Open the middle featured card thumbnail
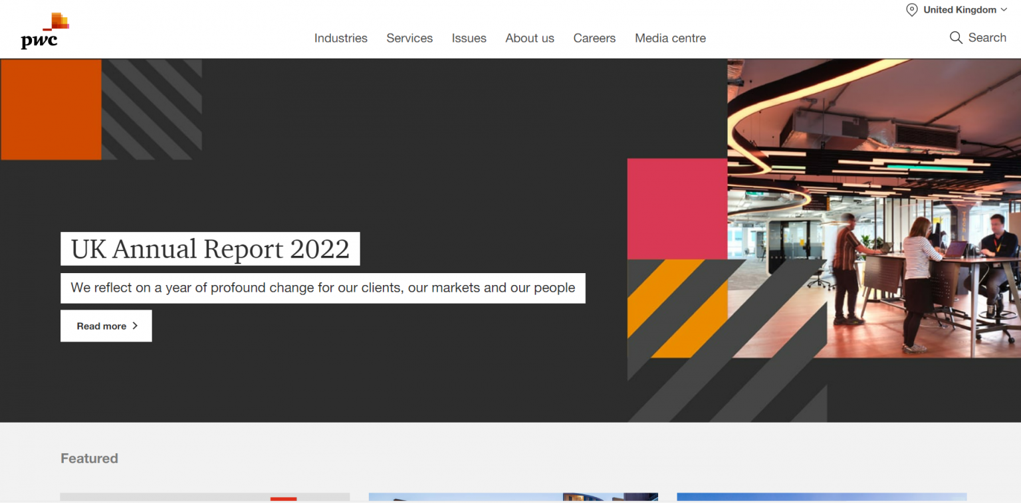Screen dimensions: 1021x503 click(513, 496)
